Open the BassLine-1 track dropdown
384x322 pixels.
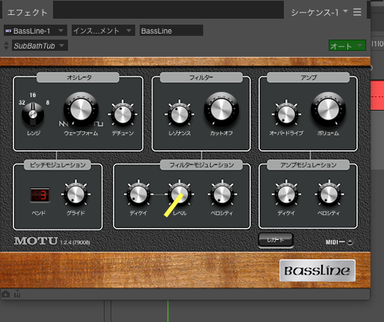(x=35, y=31)
